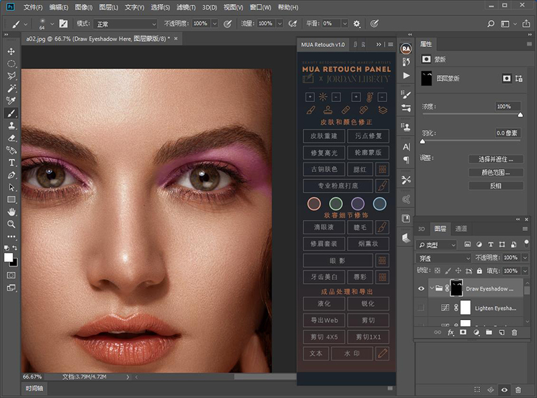Open the brush settings panel toggle
Viewport: 537px width, 398px height.
click(63, 23)
